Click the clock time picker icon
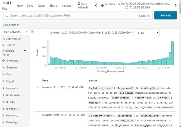 coord(103,5)
